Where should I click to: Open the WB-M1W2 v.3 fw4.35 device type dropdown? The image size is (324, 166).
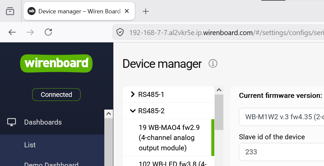pyautogui.click(x=281, y=117)
